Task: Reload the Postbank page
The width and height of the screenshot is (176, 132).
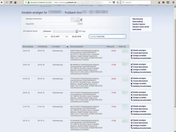Action: 11,2
